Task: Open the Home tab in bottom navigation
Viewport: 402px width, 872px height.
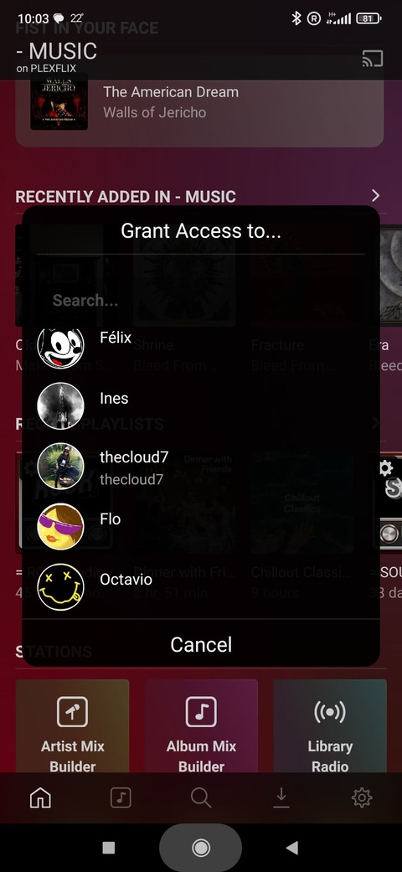Action: tap(40, 798)
